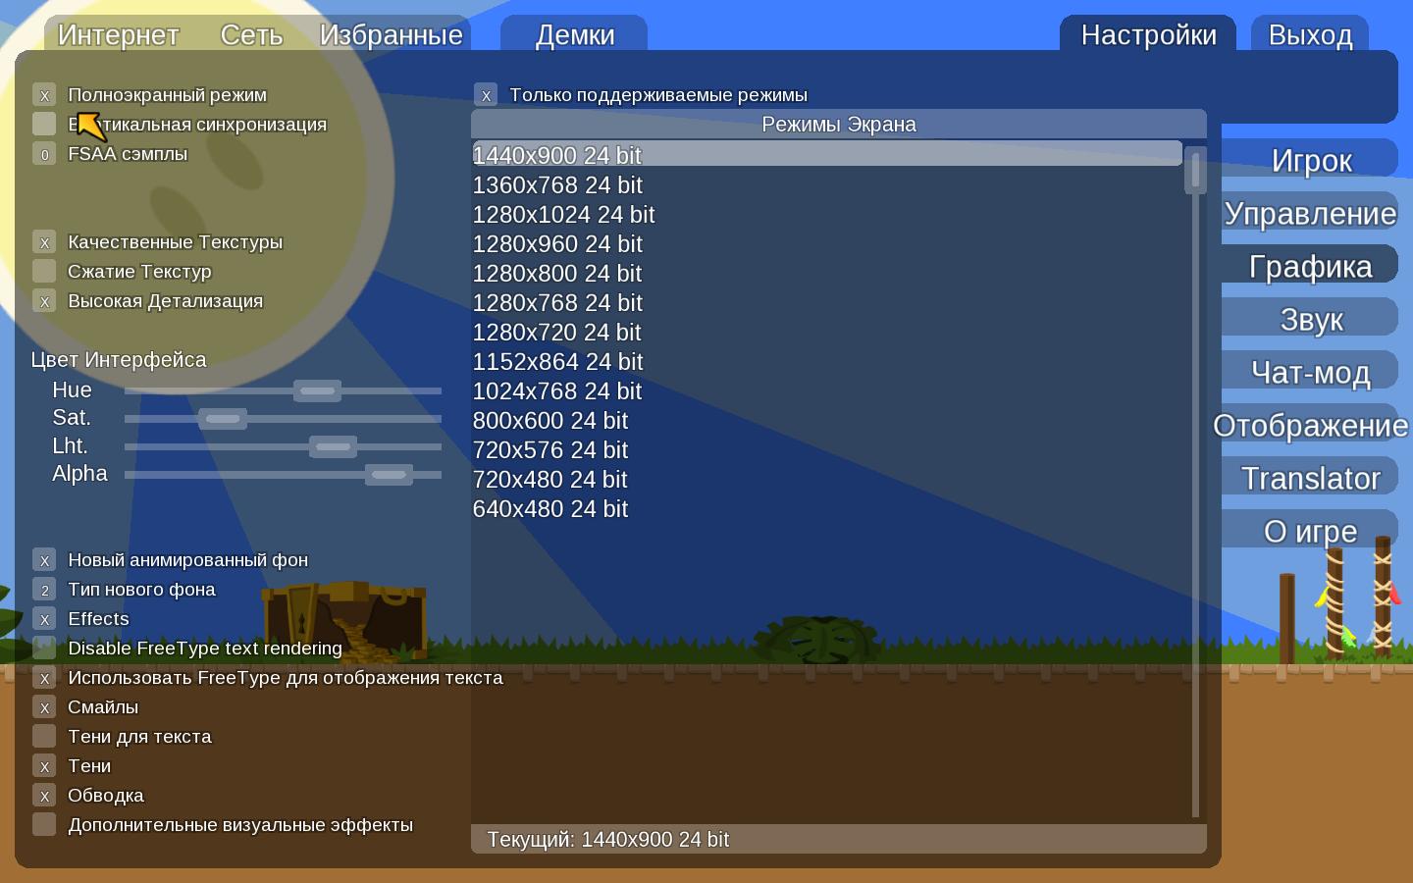Screen dimensions: 1413x883
Task: Select 1360x768 24 bit screen mode
Action: point(827,184)
